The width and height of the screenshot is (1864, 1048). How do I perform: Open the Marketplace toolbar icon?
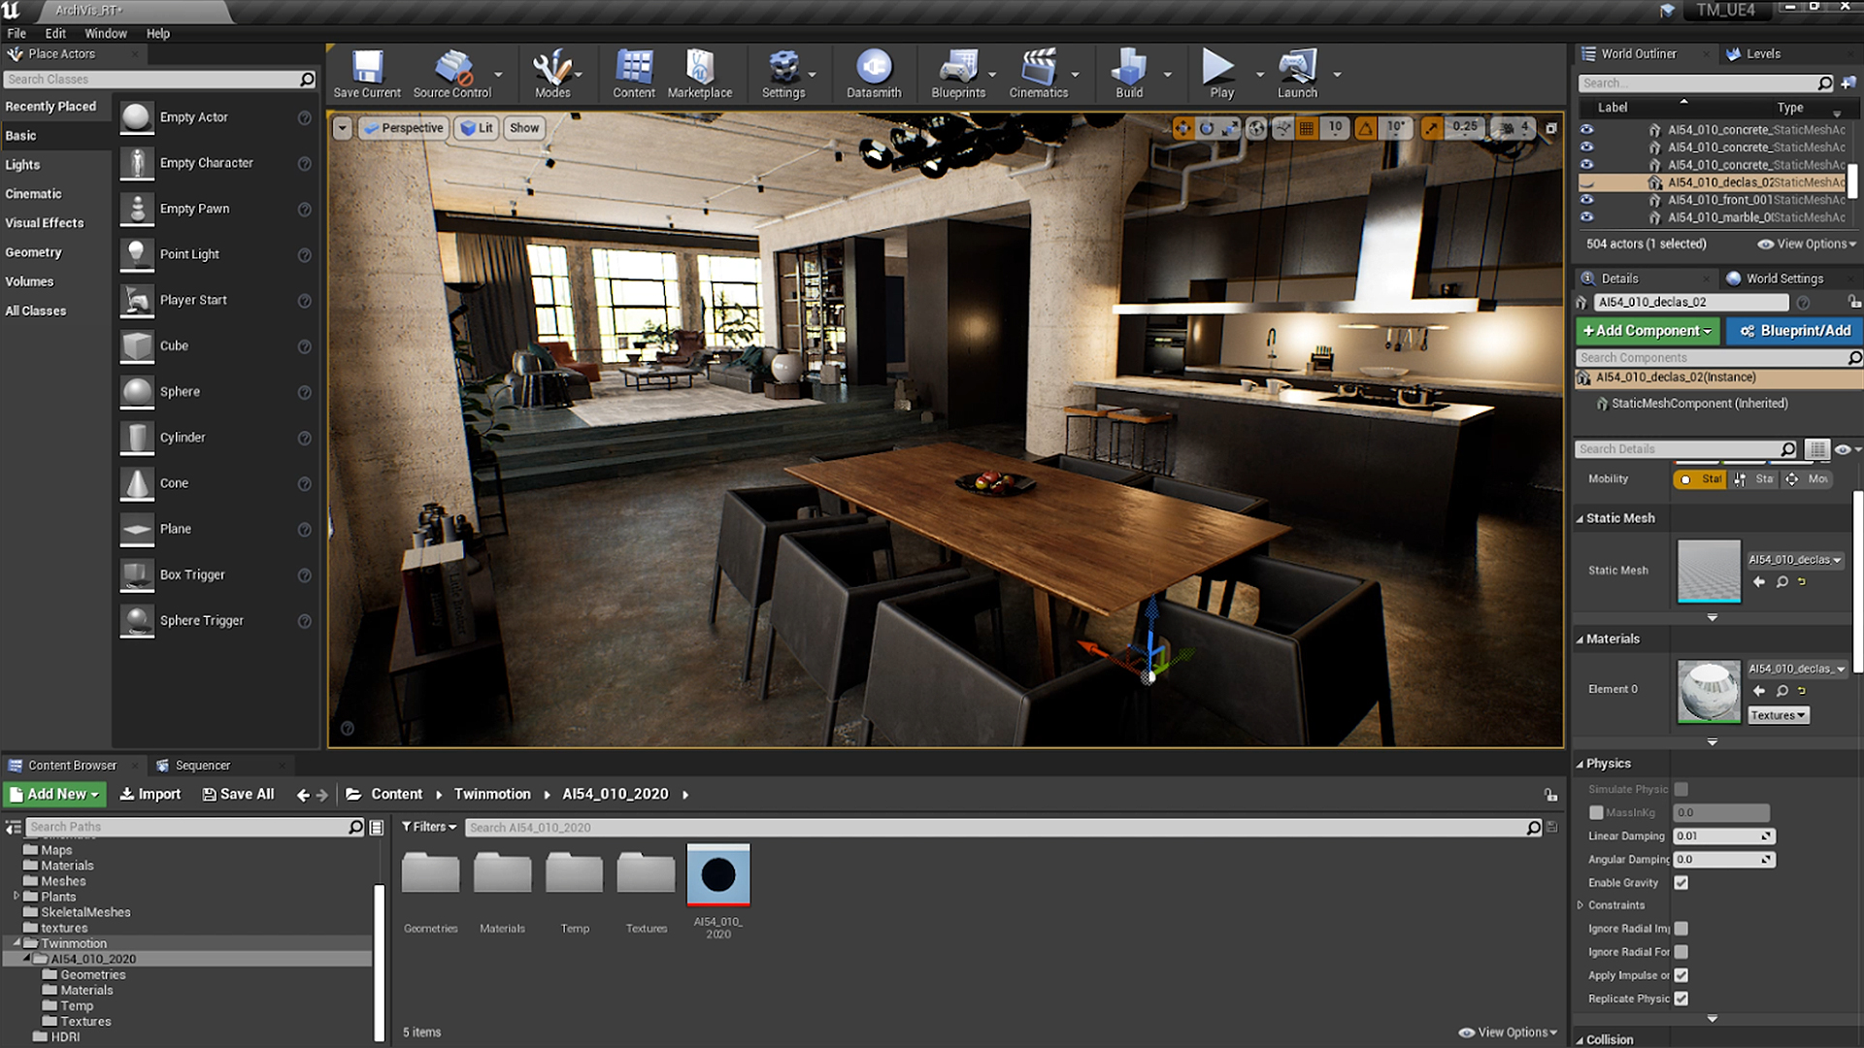pos(699,70)
